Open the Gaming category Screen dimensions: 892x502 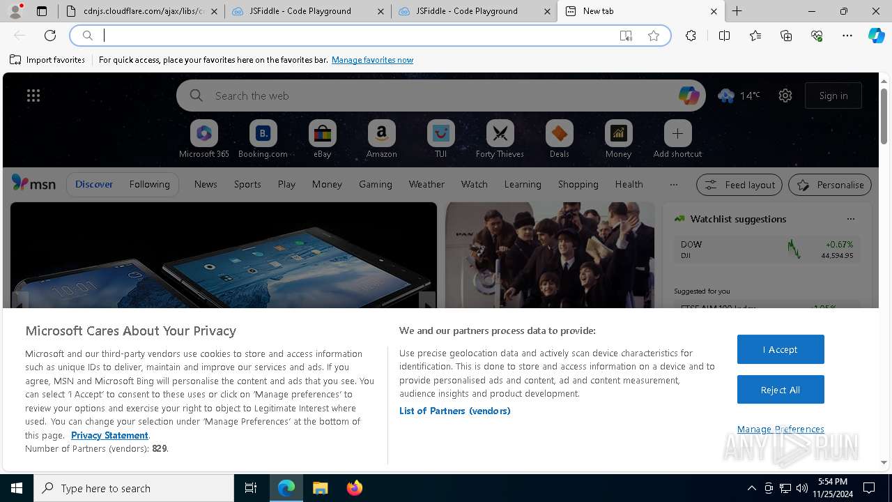point(375,184)
